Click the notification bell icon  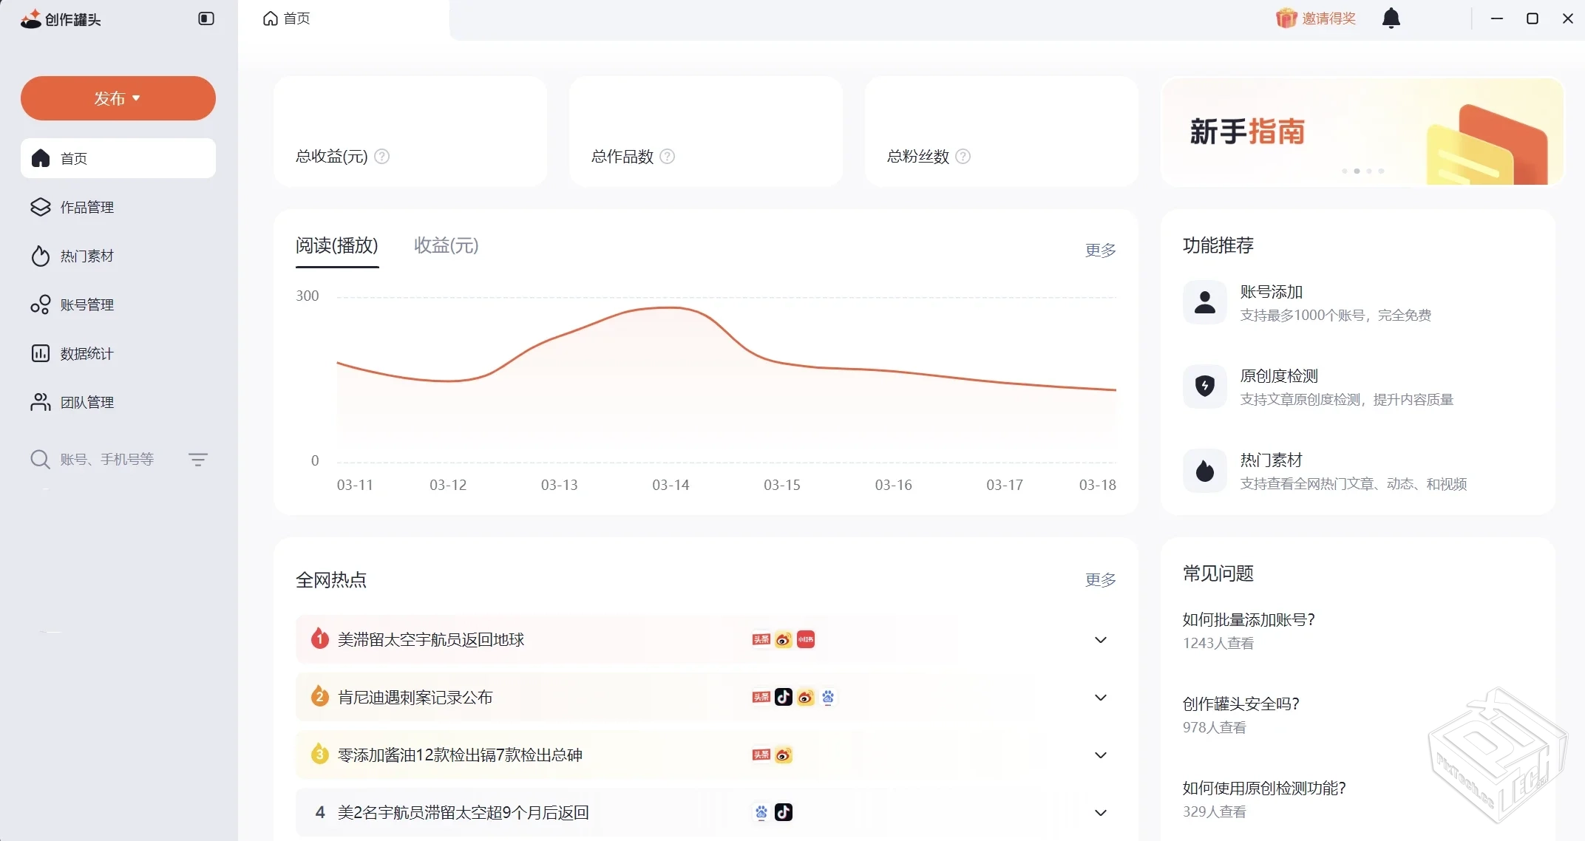point(1391,18)
